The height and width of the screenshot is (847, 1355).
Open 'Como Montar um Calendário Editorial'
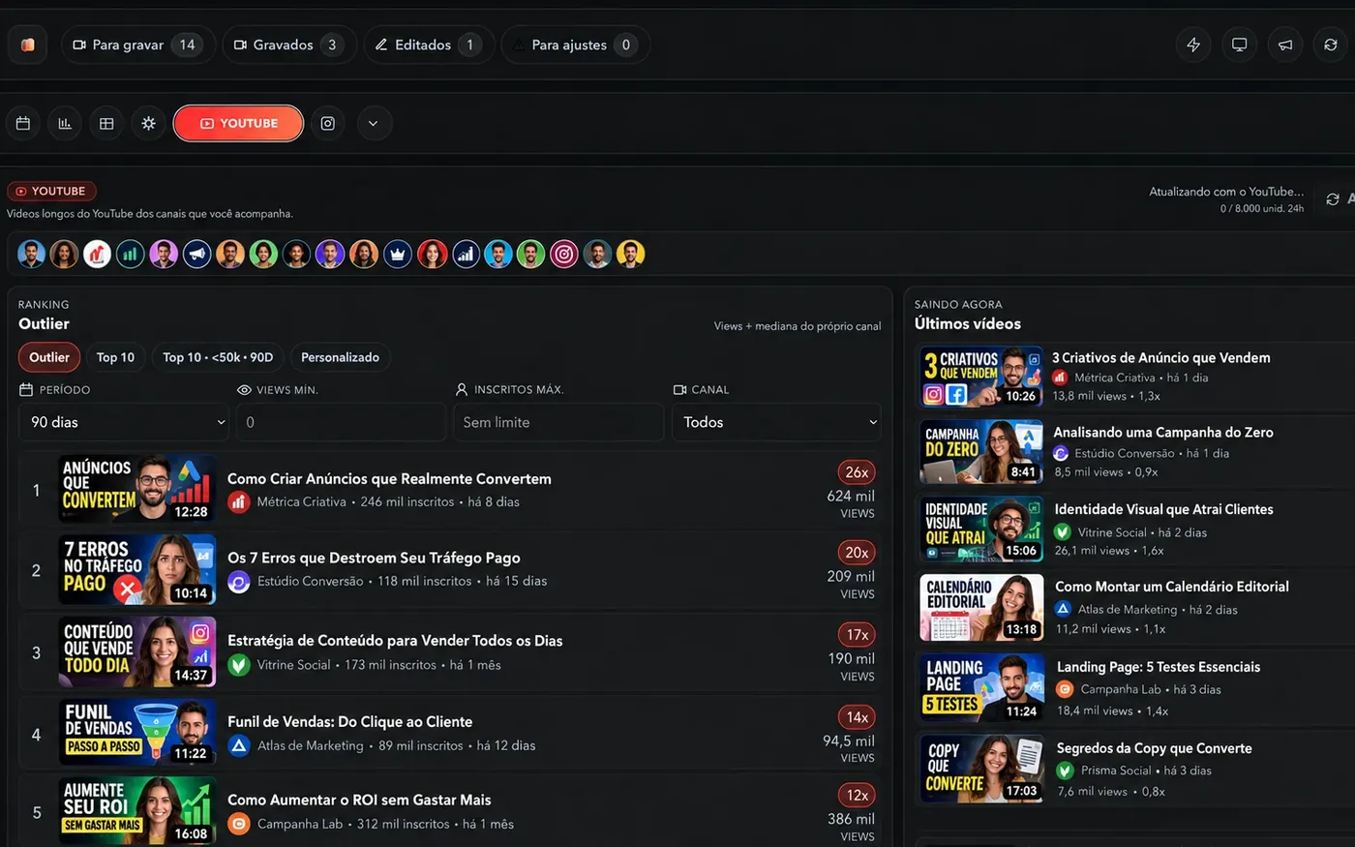coord(1172,587)
